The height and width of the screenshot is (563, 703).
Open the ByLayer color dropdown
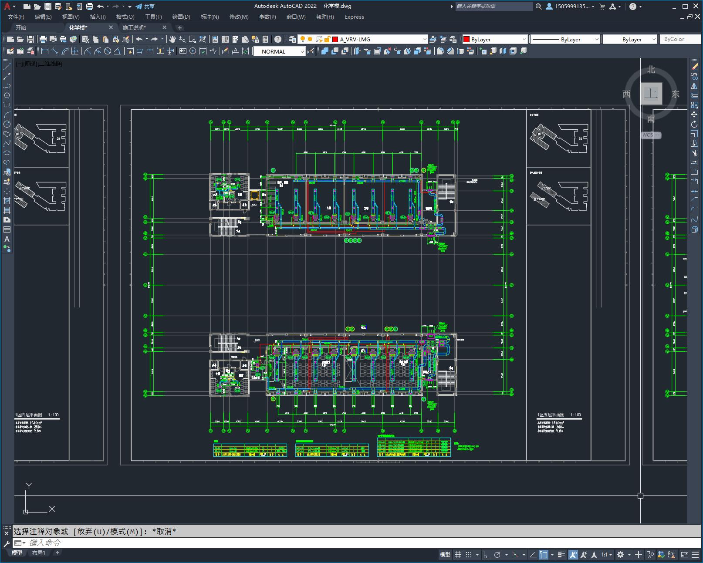point(495,39)
